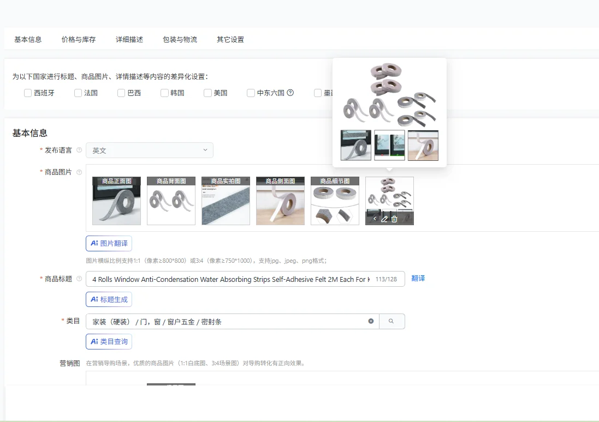
Task: Clear the 类目 field with the X icon
Action: [x=371, y=321]
